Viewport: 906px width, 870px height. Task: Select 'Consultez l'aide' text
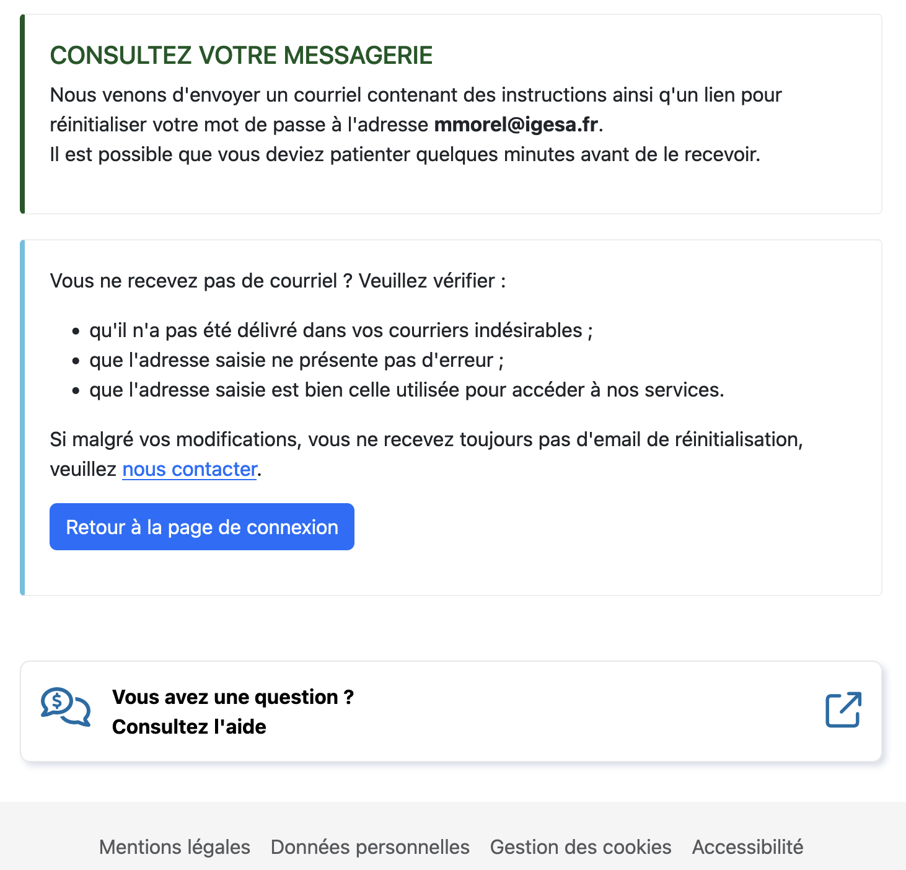click(x=189, y=727)
